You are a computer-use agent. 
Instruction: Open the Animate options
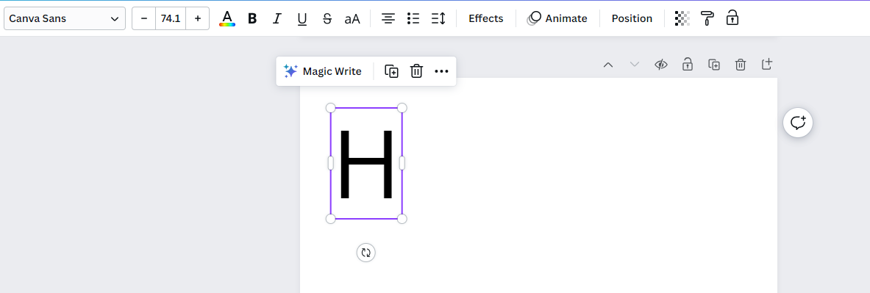tap(557, 18)
